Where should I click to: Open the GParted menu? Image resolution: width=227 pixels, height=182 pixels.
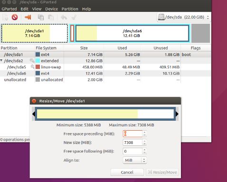tap(9, 9)
